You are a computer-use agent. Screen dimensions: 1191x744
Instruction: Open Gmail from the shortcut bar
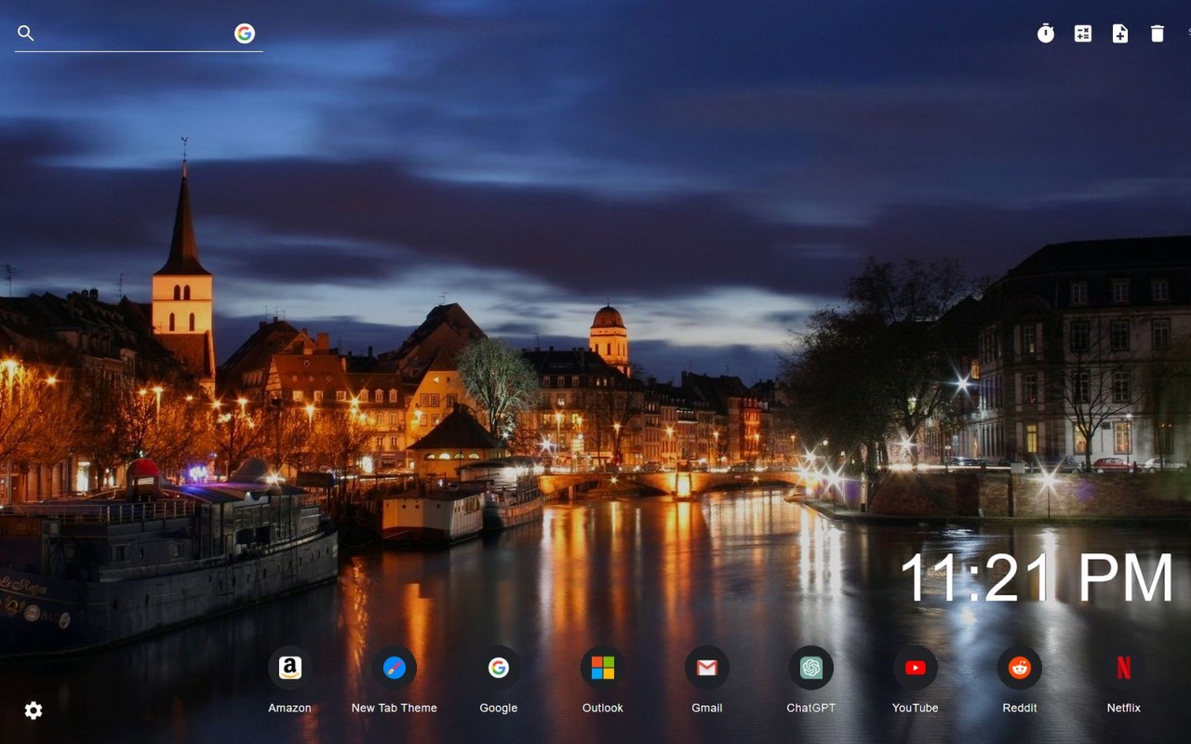pyautogui.click(x=707, y=668)
